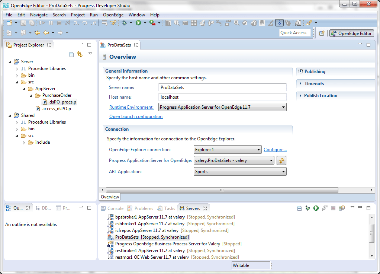This screenshot has height=274, width=380.
Task: Click the Quick Access search field
Action: point(295,33)
